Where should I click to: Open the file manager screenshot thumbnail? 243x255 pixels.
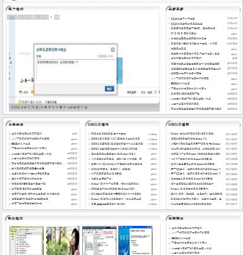[x=99, y=240]
